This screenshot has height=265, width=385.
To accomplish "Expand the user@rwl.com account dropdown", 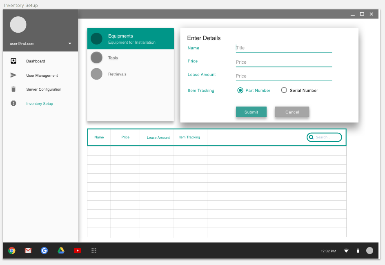I will [x=70, y=44].
